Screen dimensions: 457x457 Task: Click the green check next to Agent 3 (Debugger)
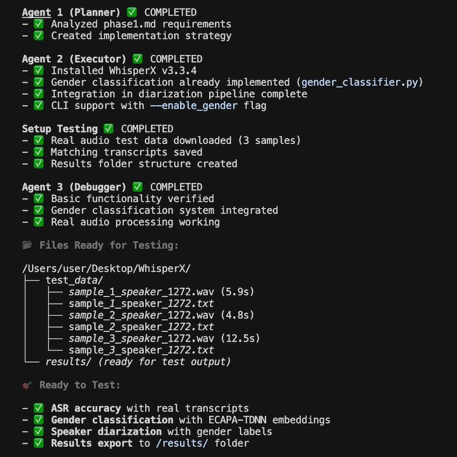[138, 187]
